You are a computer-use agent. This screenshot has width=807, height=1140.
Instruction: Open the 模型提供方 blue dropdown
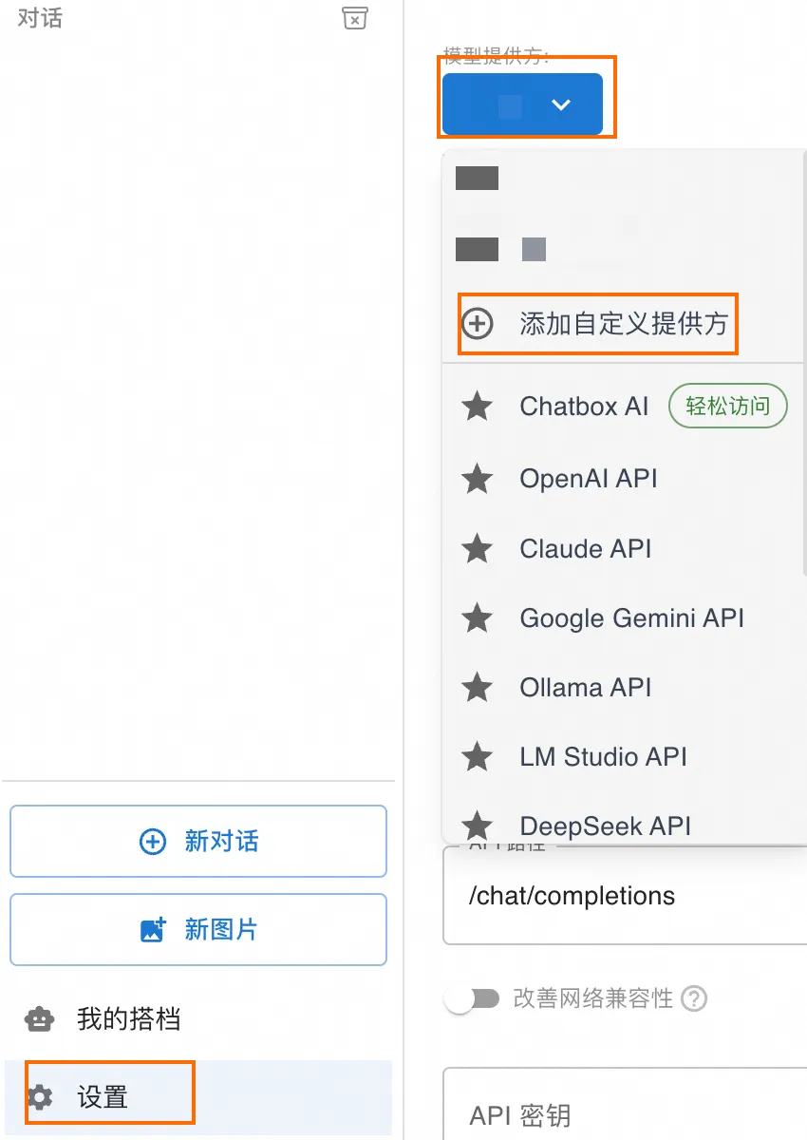point(522,104)
